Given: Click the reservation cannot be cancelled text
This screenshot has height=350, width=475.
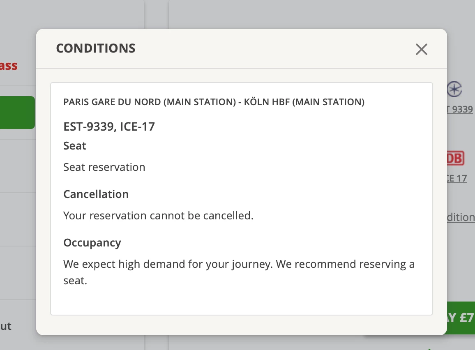Looking at the screenshot, I should [x=158, y=216].
